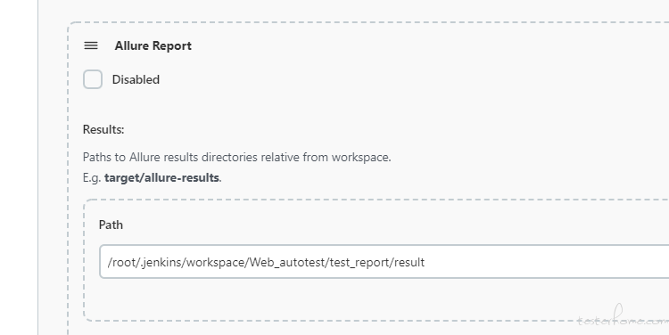Tick the Disabled checkbox
Screen dimensions: 669x335
pos(93,79)
